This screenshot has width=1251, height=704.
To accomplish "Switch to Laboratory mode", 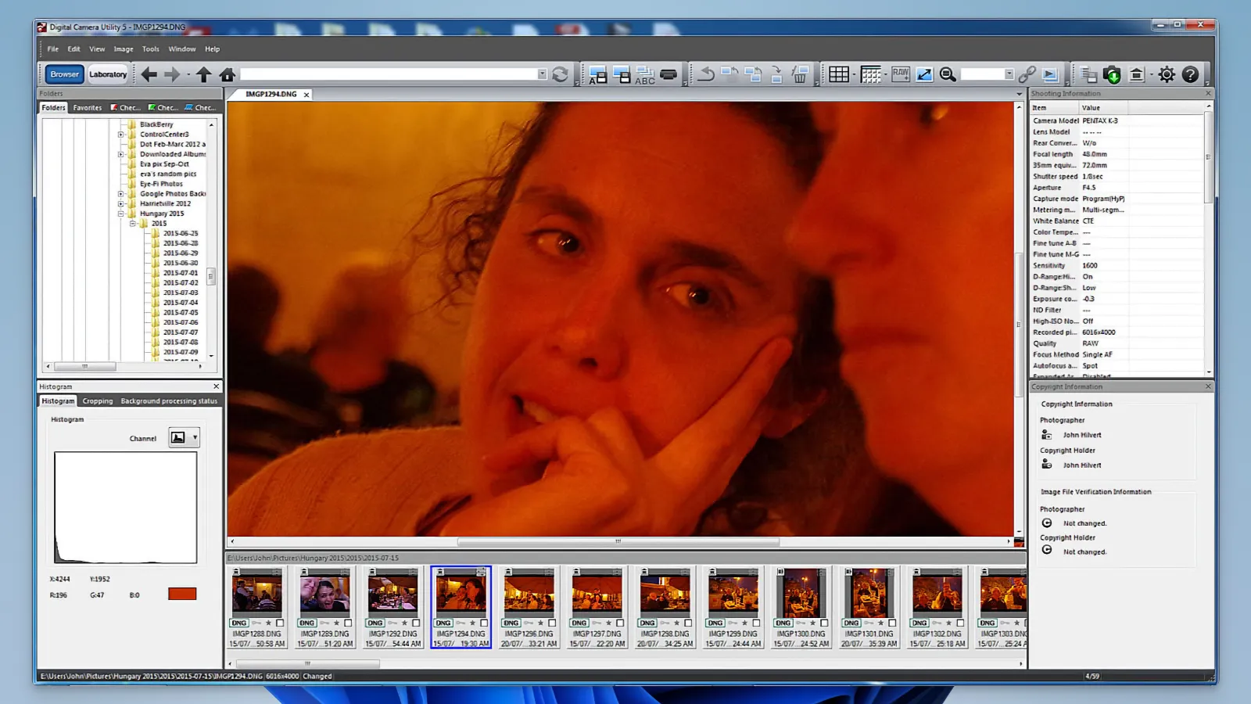I will [108, 74].
